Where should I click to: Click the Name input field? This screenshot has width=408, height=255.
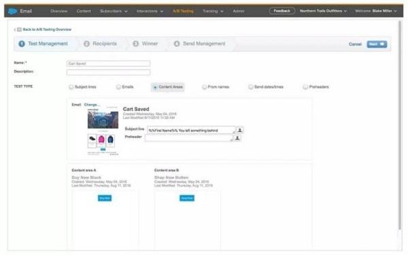coord(108,63)
